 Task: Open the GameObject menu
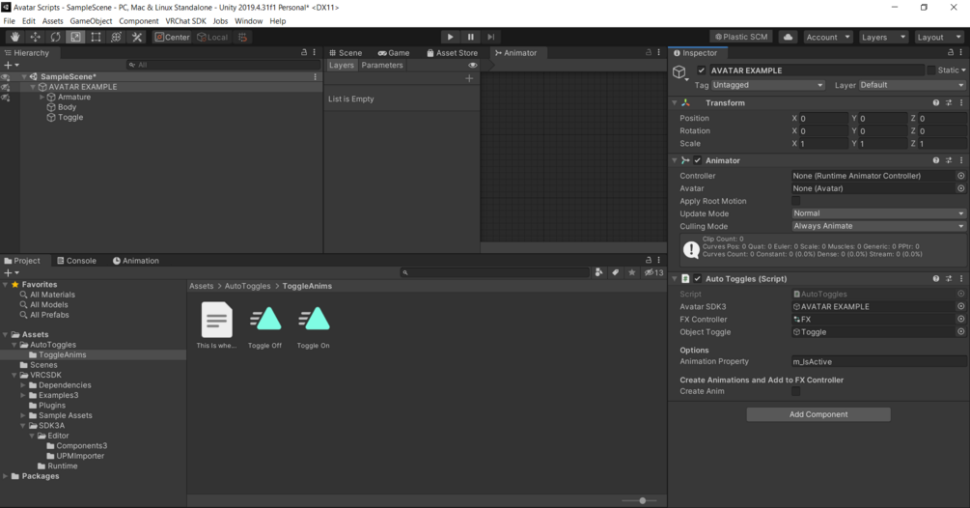click(91, 21)
